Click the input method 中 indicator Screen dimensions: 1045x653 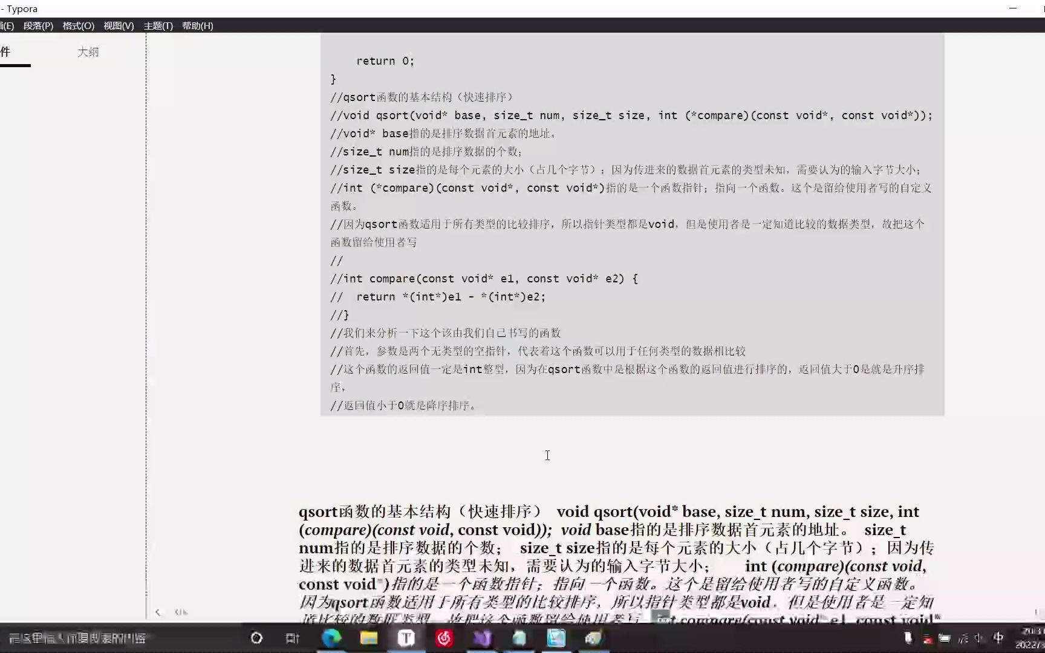point(998,638)
